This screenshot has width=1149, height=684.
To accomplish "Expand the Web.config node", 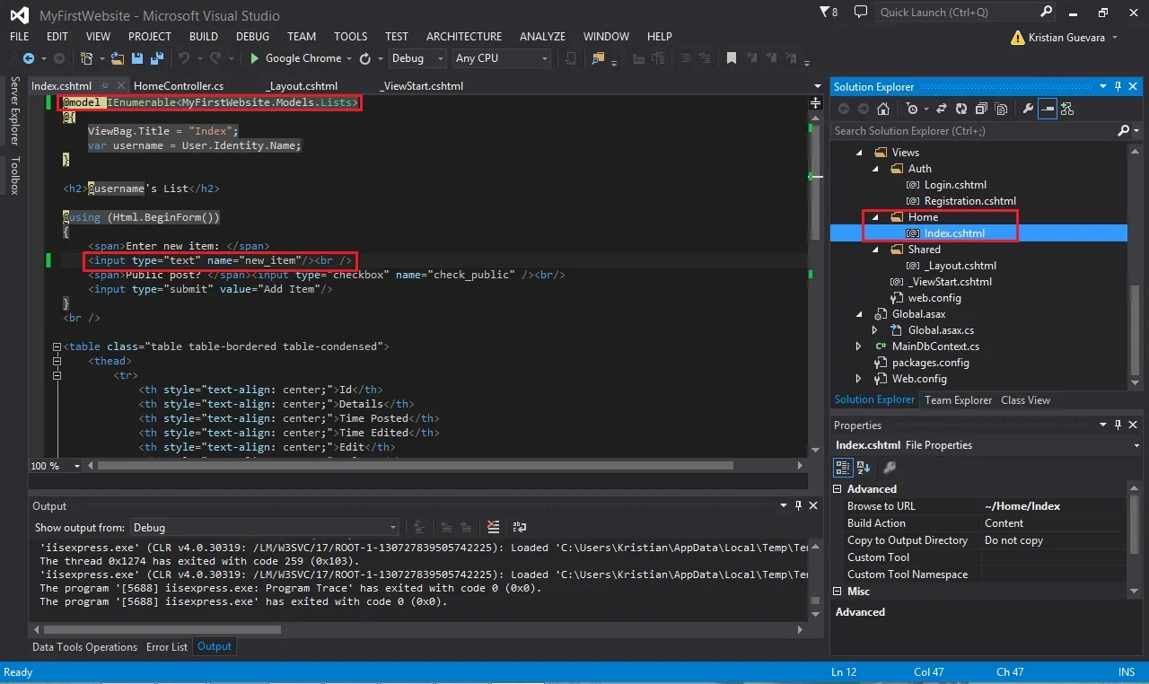I will tap(860, 379).
